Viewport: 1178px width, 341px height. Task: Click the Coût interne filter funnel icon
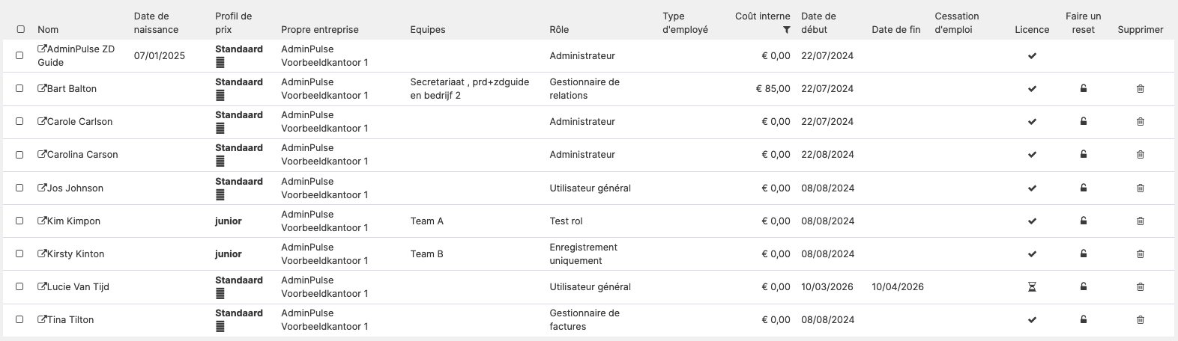pyautogui.click(x=786, y=30)
